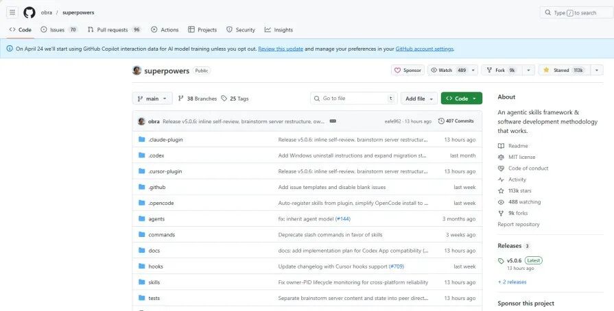Open the 9k forks link in About
This screenshot has height=311, width=614.
coord(513,213)
